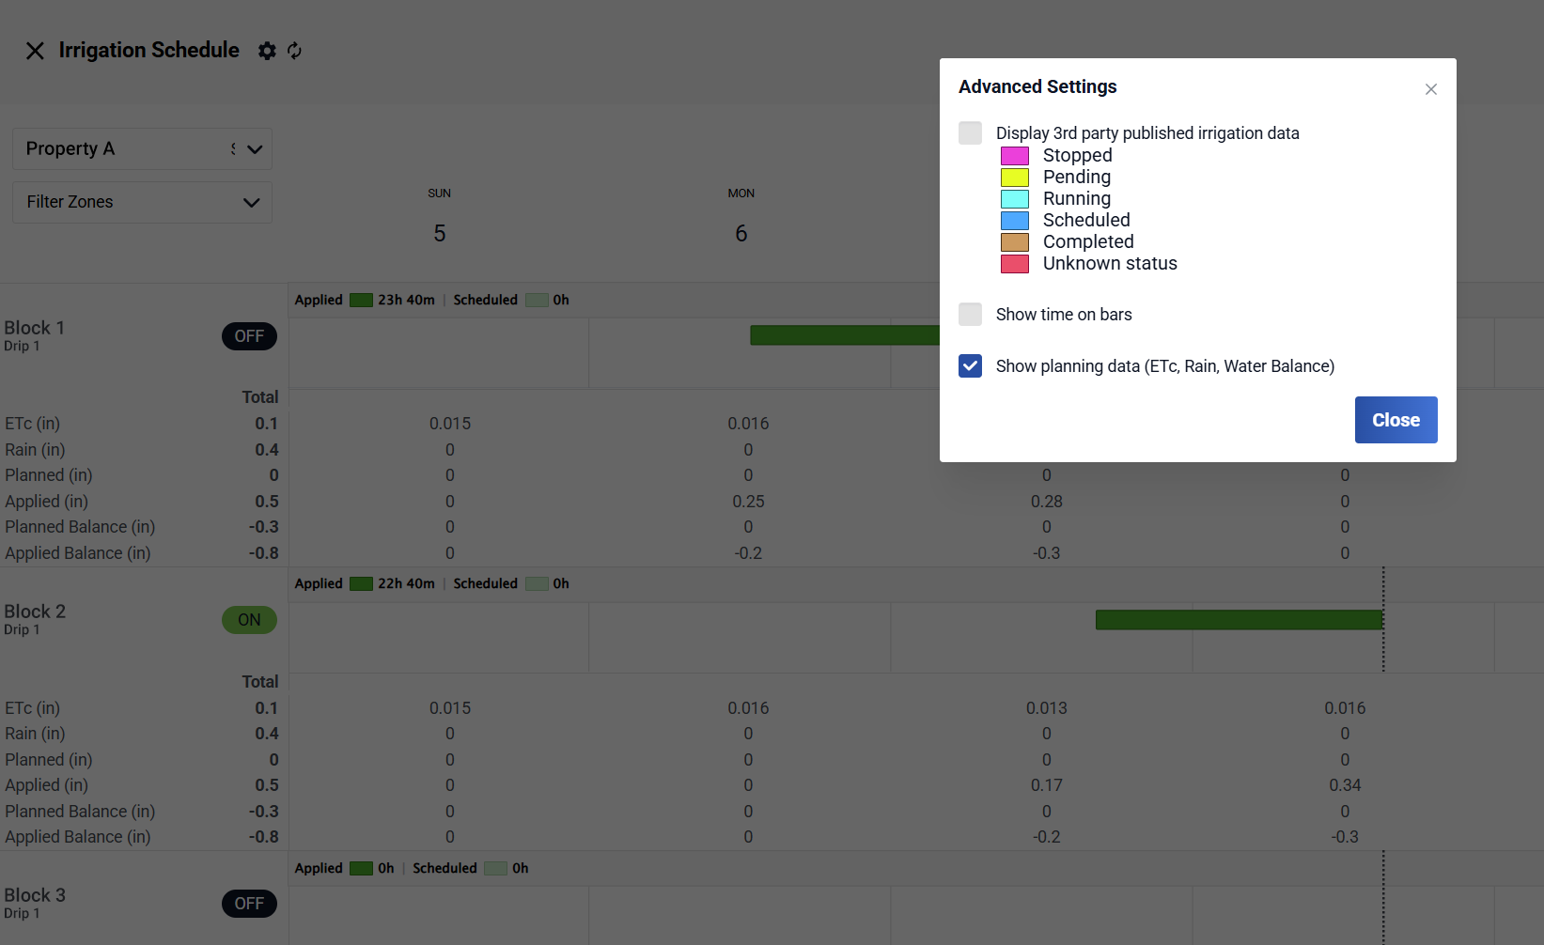Dismiss the Advanced Settings dialog with the X icon
This screenshot has width=1544, height=945.
pos(1431,89)
